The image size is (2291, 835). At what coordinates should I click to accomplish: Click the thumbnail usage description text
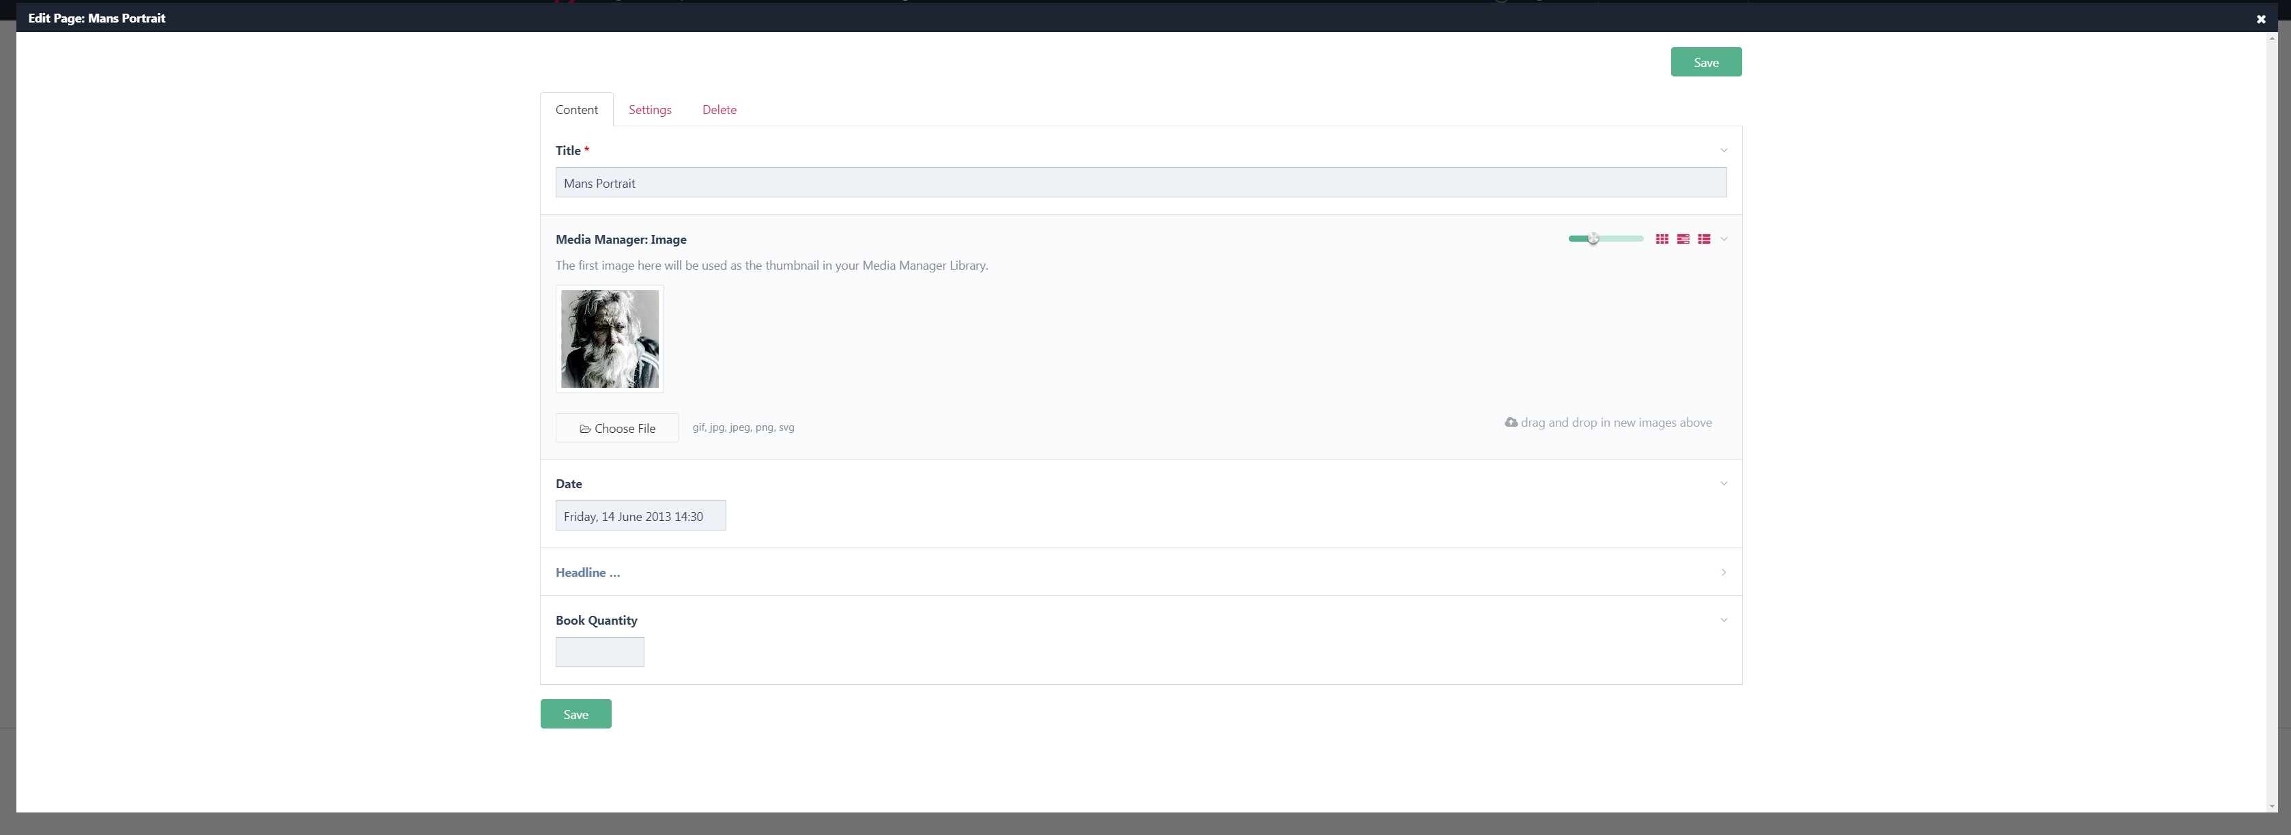pos(771,265)
